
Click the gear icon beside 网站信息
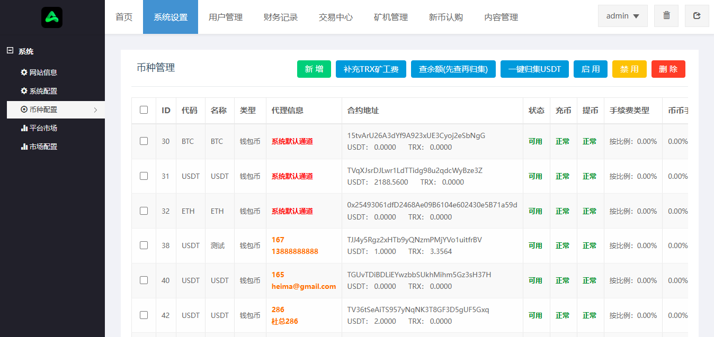(24, 72)
